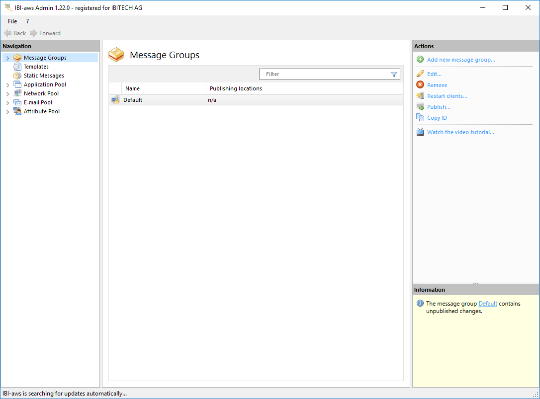This screenshot has width=540, height=399.
Task: Click the Copy ID icon
Action: tap(420, 118)
